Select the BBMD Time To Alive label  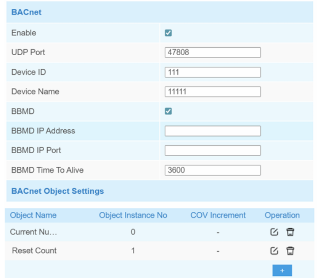[x=47, y=170]
